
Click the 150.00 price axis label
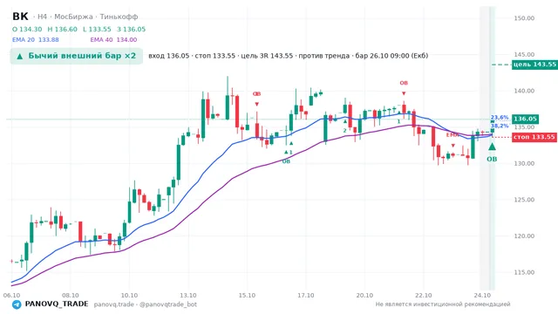click(x=524, y=18)
